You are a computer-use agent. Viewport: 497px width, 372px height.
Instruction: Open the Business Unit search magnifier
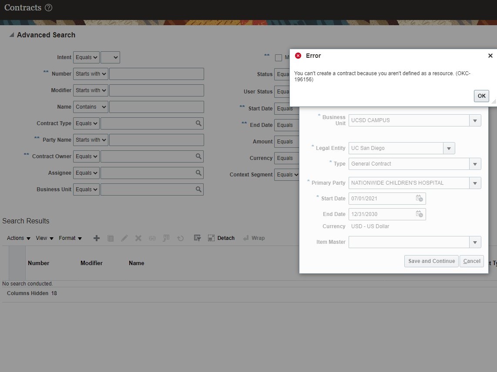pyautogui.click(x=198, y=189)
